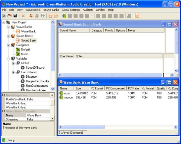Viewport: 181px width, 144px height.
Task: Click the orange X delete toolbar icon
Action: pos(23,16)
